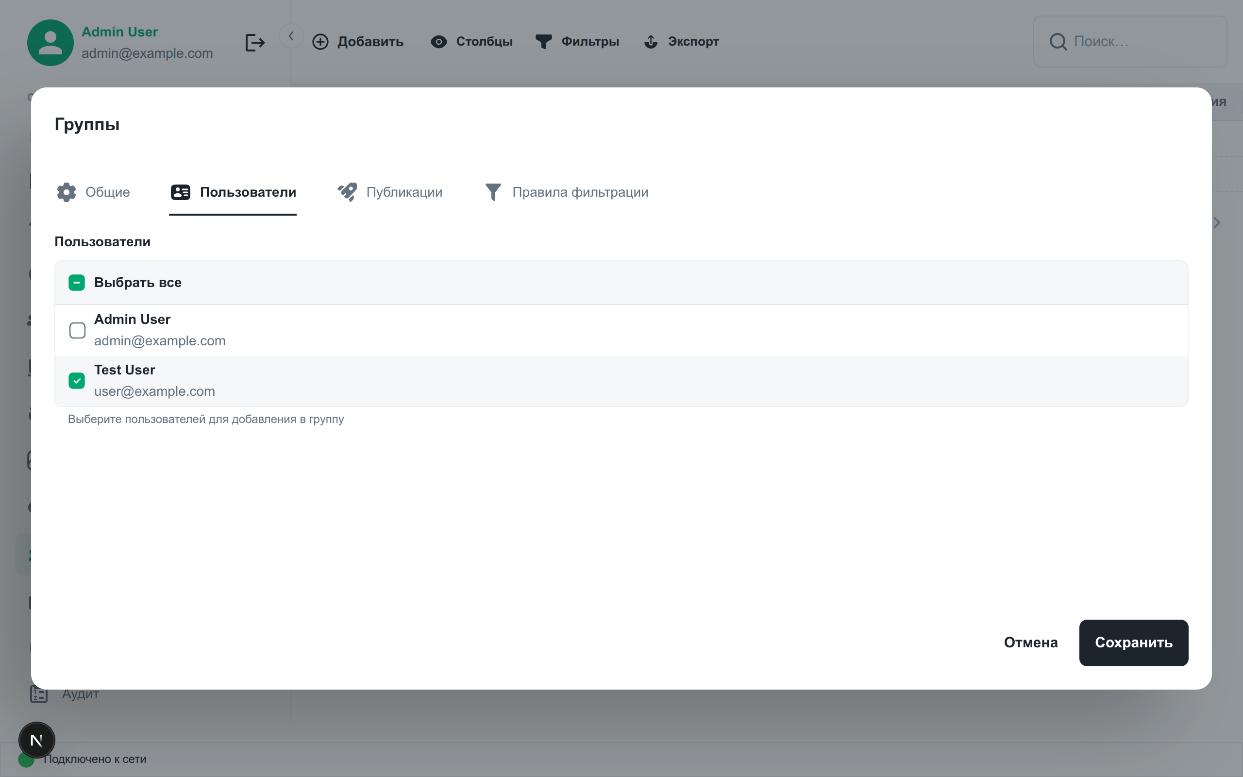The image size is (1243, 777).
Task: Open the Публикации tab
Action: (390, 192)
